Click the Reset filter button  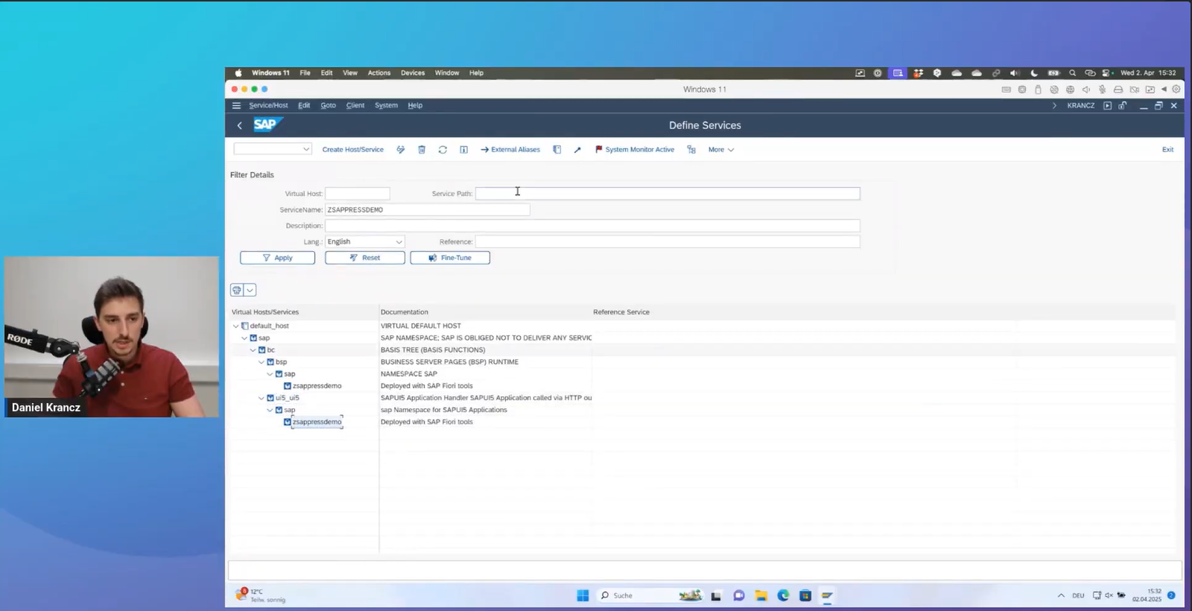pyautogui.click(x=365, y=258)
